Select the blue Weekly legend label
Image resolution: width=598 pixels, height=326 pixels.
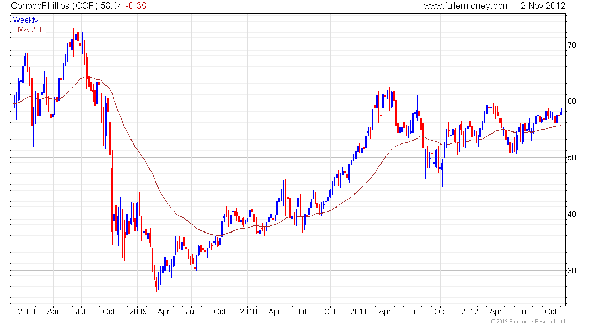pos(26,20)
